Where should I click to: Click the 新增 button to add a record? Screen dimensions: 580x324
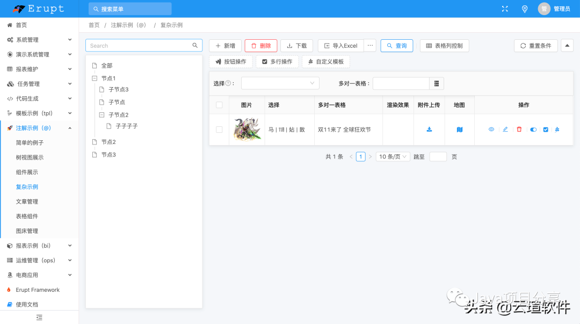click(x=224, y=46)
